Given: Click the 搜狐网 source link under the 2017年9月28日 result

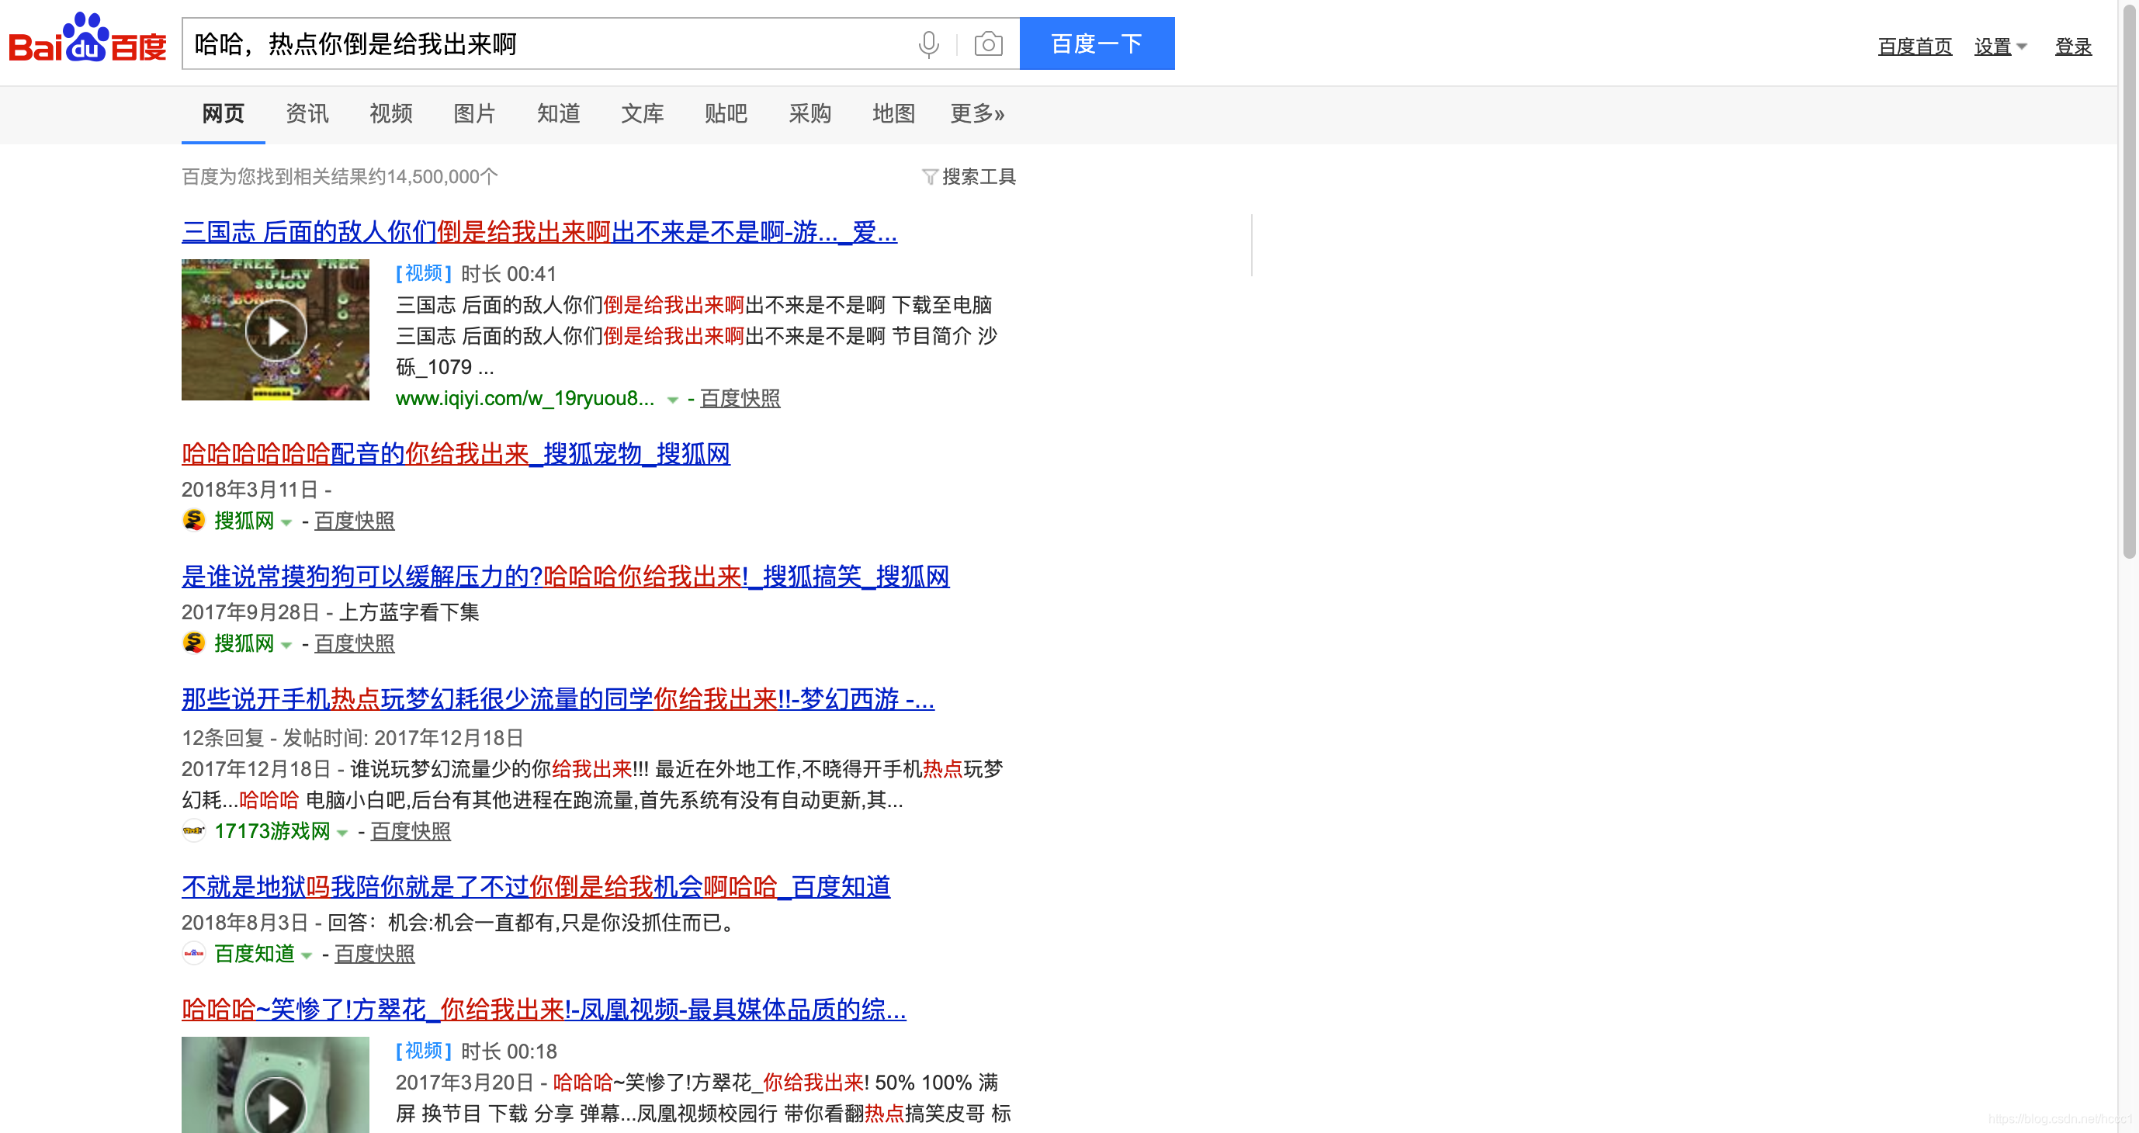Looking at the screenshot, I should [x=244, y=644].
